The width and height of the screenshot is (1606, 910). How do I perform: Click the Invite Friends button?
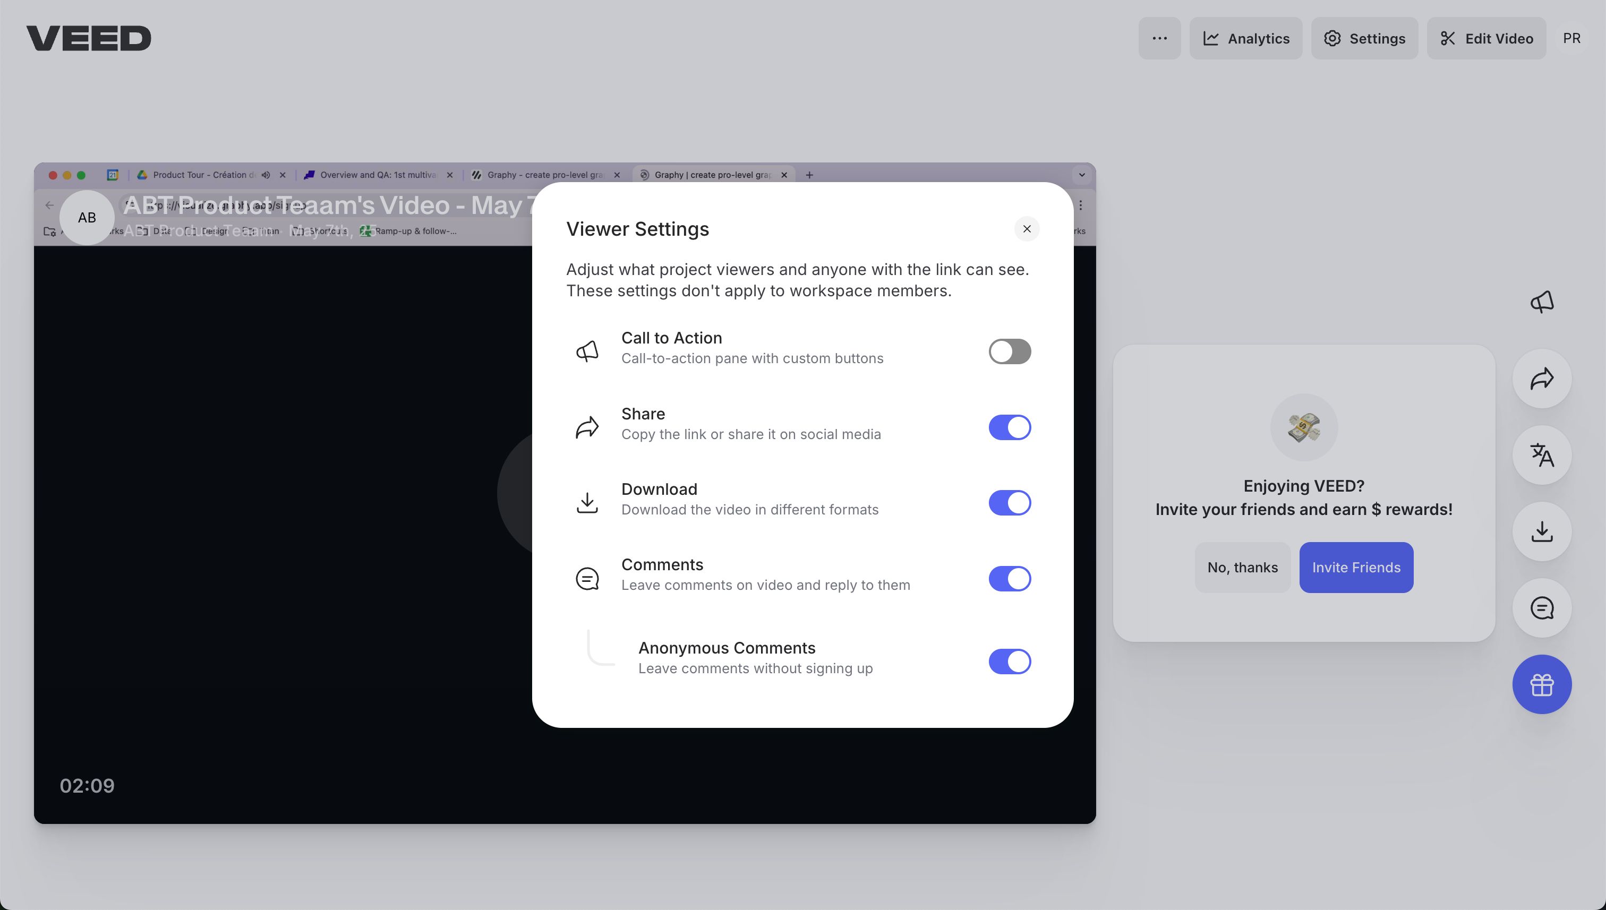click(1355, 568)
